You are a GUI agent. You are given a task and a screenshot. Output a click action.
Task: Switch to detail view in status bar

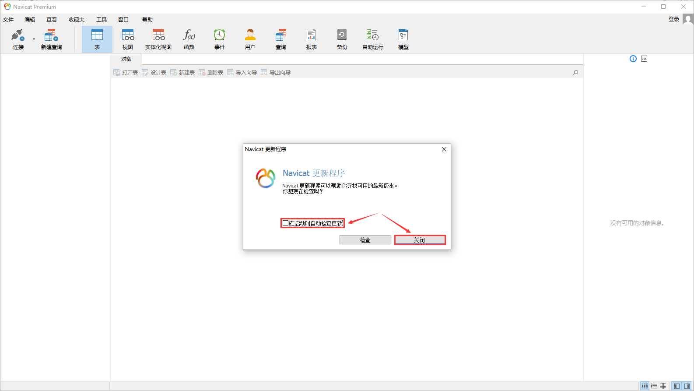pos(663,386)
